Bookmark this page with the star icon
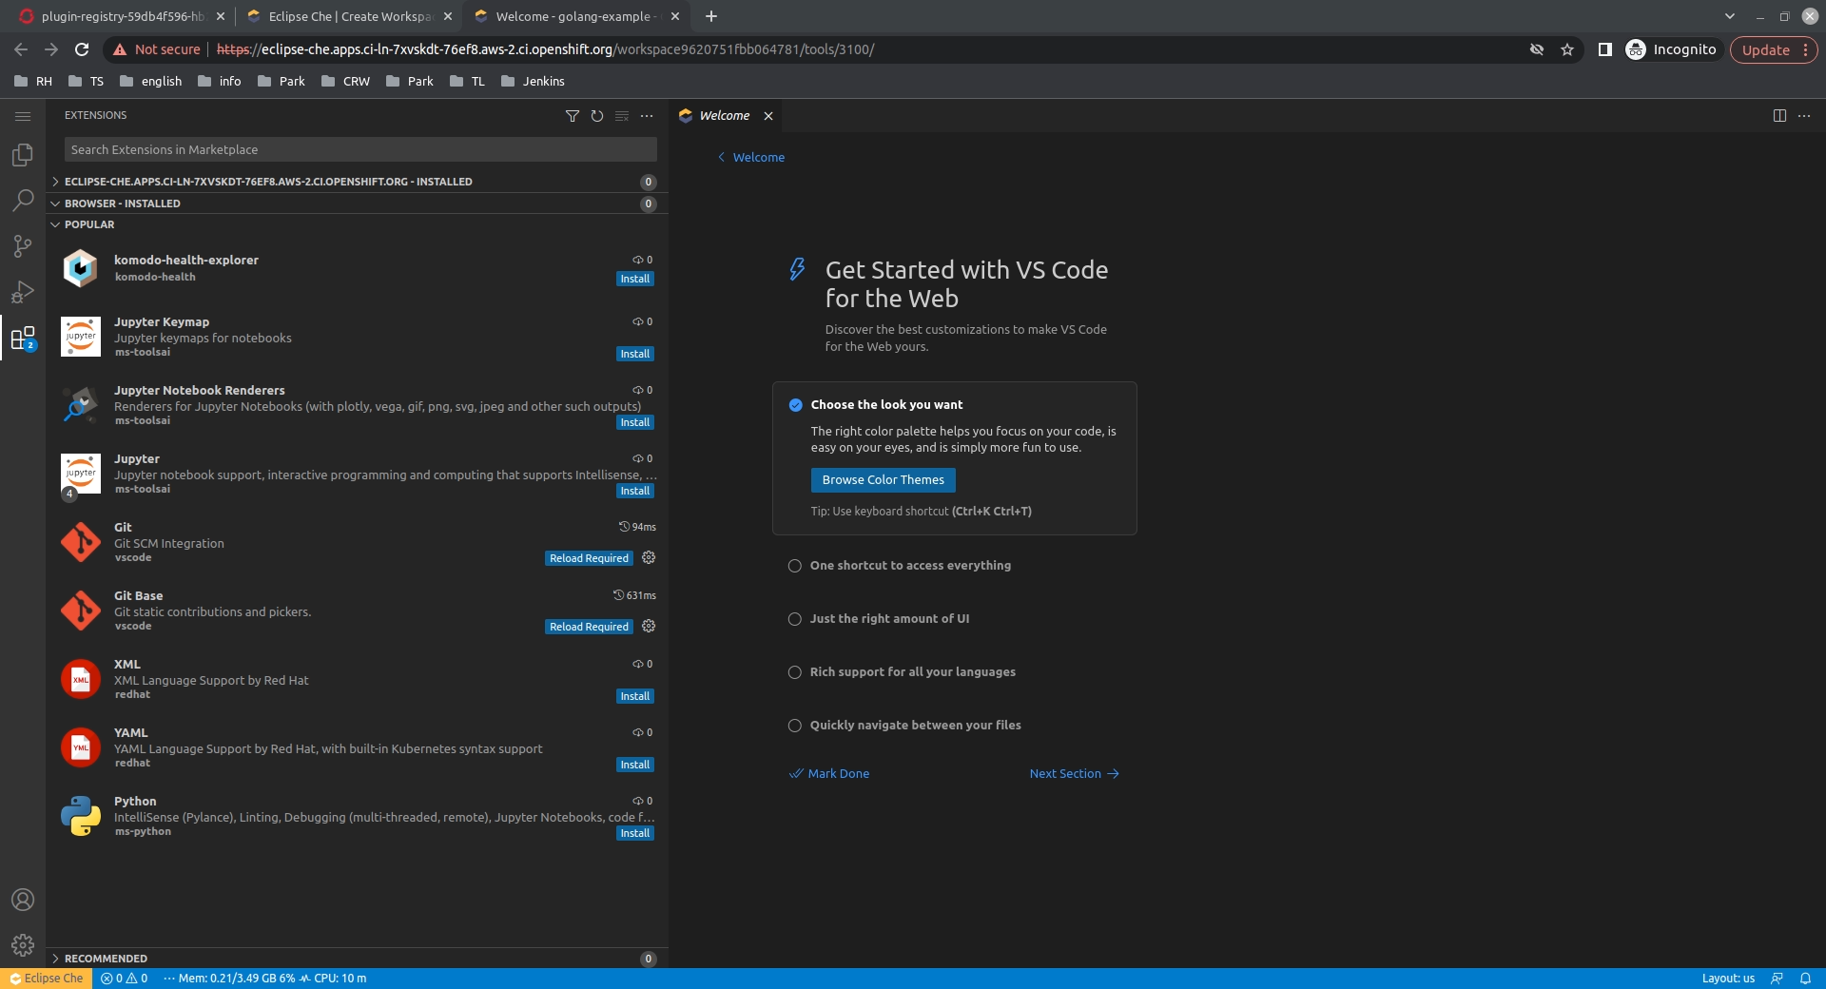The height and width of the screenshot is (989, 1826). 1567,49
